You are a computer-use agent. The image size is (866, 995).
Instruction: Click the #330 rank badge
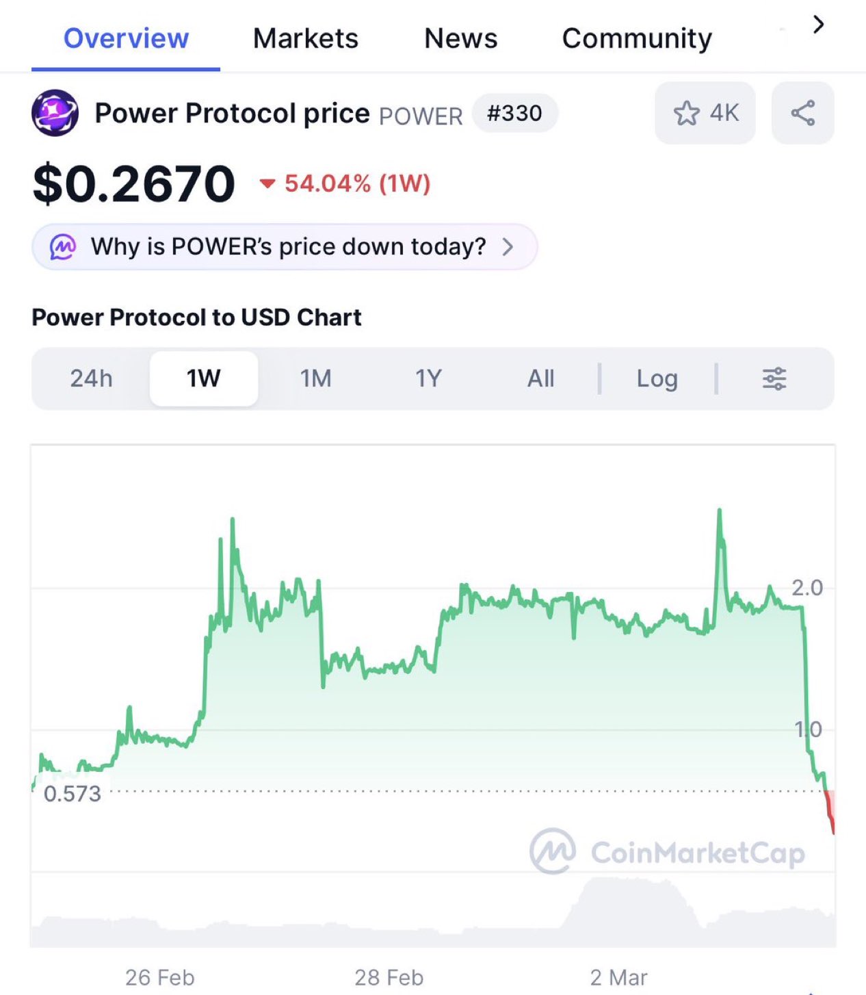tap(514, 113)
